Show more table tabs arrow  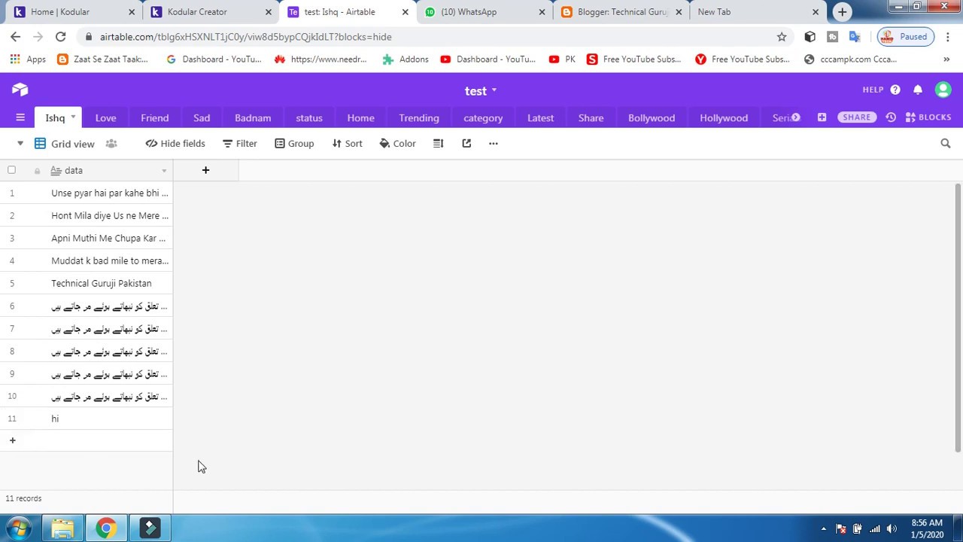[796, 117]
